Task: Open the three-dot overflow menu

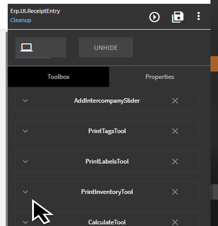Action: 199,16
